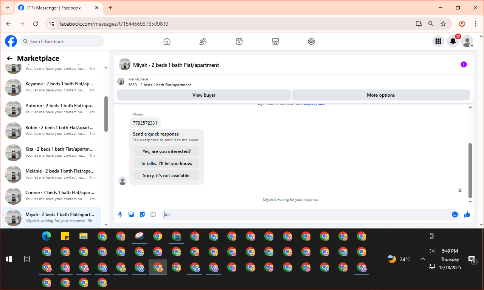Click the Facebook logo

(11, 41)
